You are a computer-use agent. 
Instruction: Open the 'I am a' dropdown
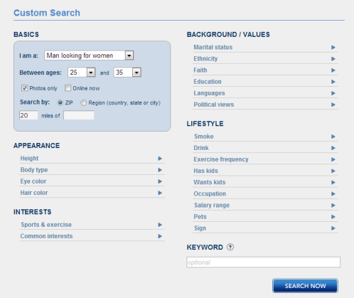click(89, 55)
